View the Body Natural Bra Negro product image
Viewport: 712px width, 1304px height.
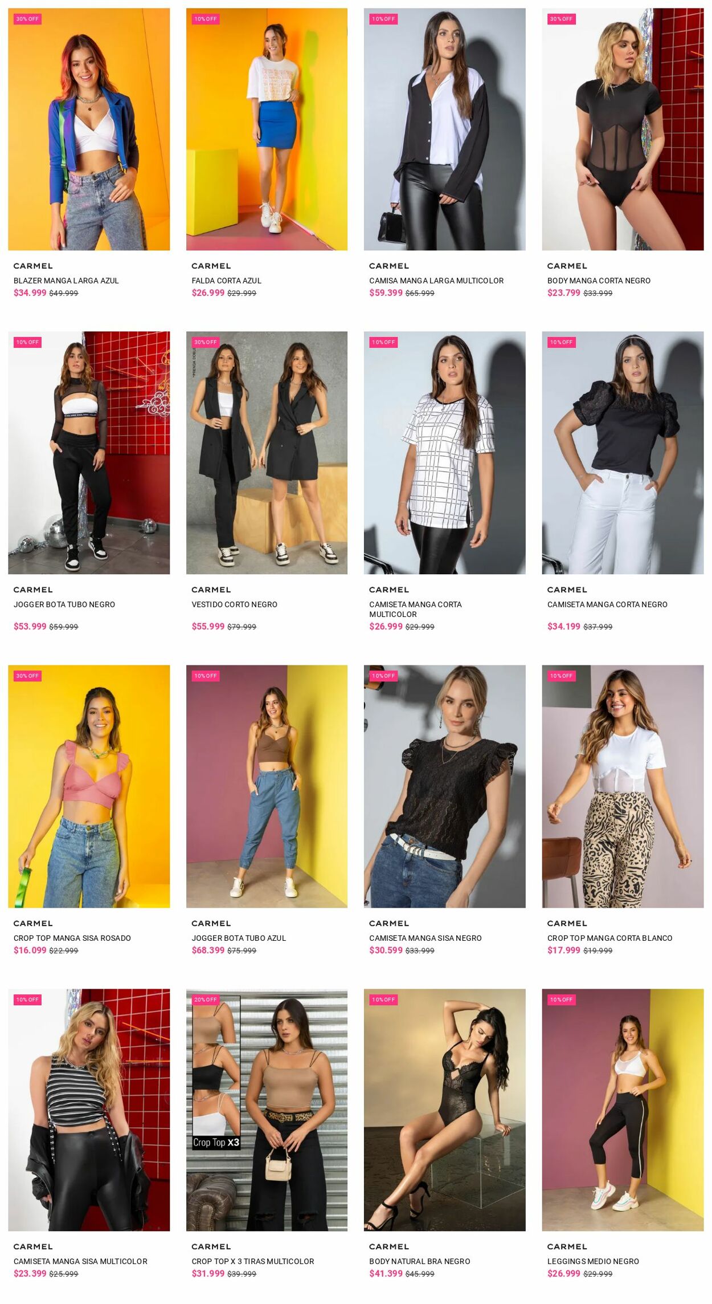(444, 1110)
